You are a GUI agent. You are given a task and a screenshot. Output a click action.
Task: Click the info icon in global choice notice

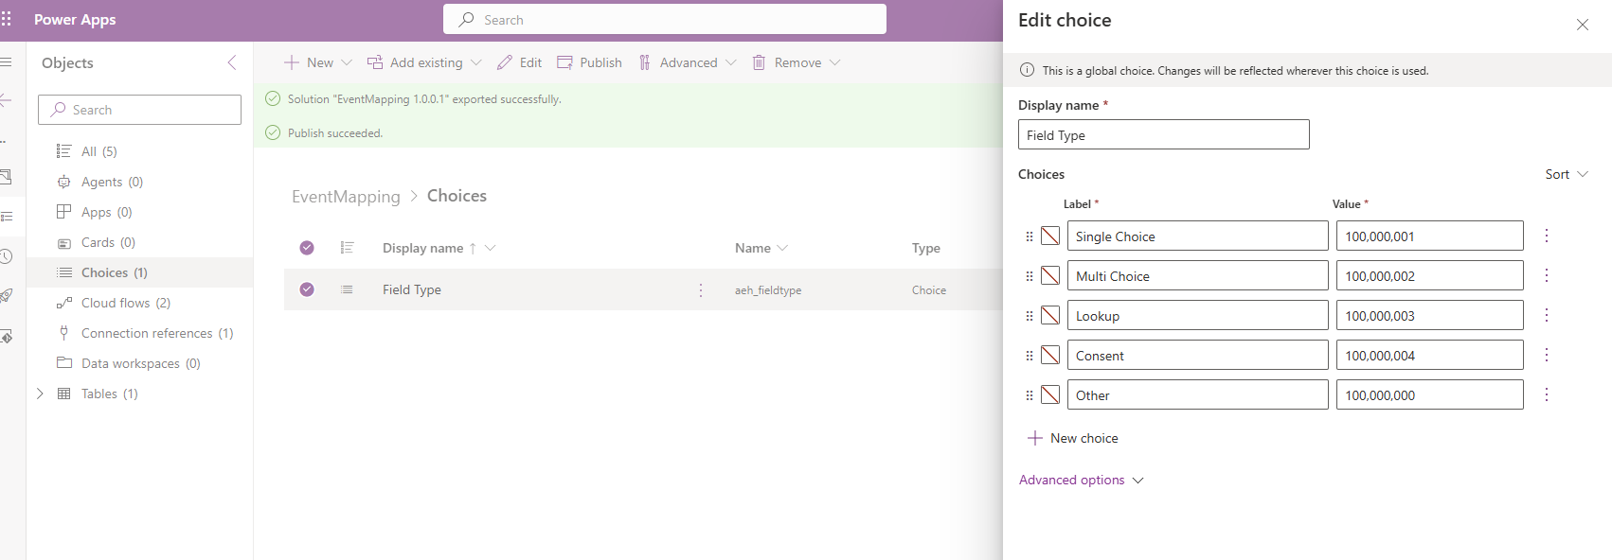[x=1027, y=70]
